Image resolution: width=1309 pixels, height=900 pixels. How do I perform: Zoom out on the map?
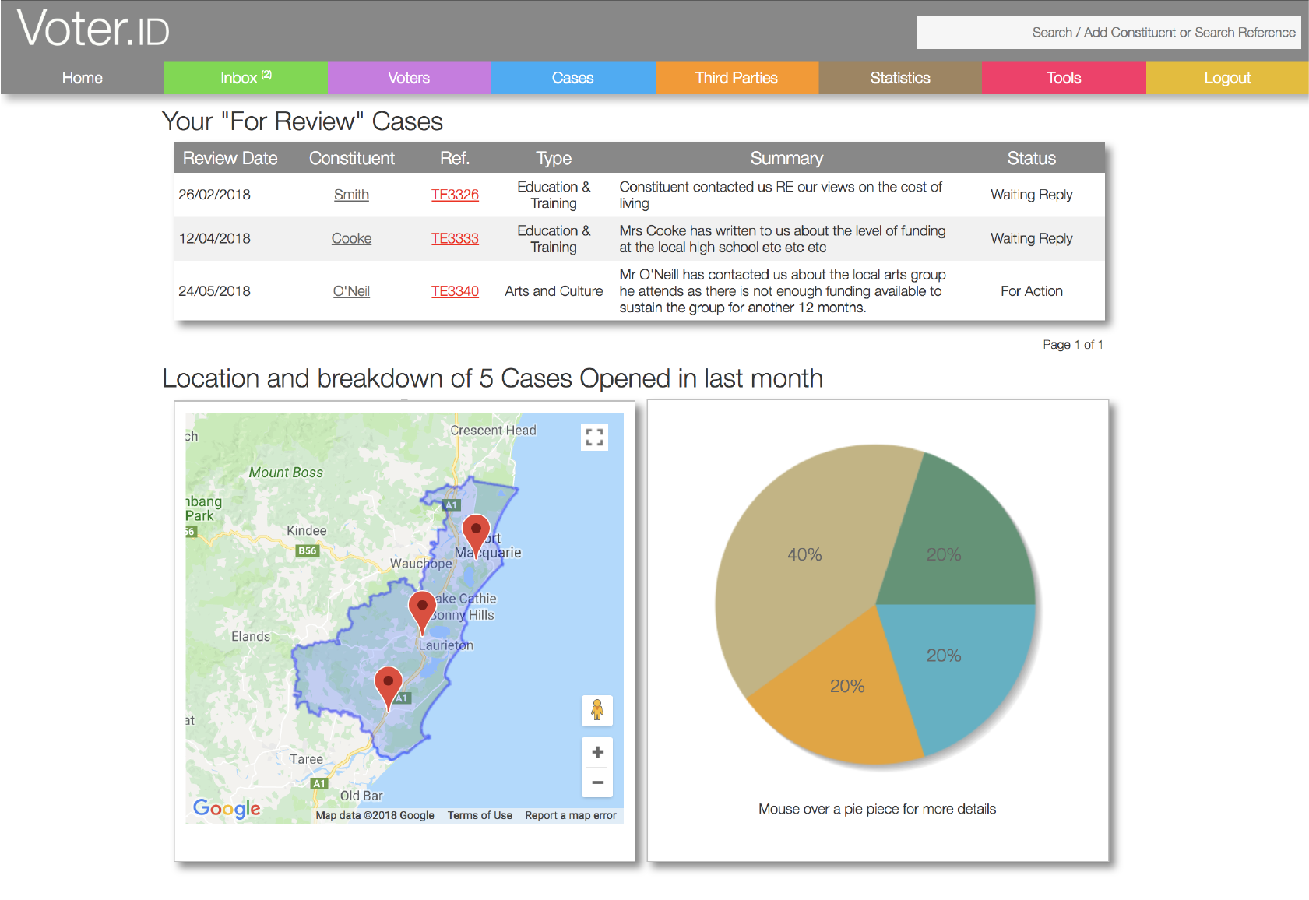tap(597, 782)
